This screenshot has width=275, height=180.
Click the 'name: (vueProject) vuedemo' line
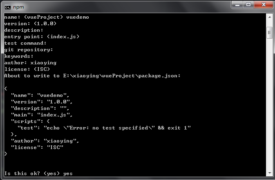click(x=47, y=17)
